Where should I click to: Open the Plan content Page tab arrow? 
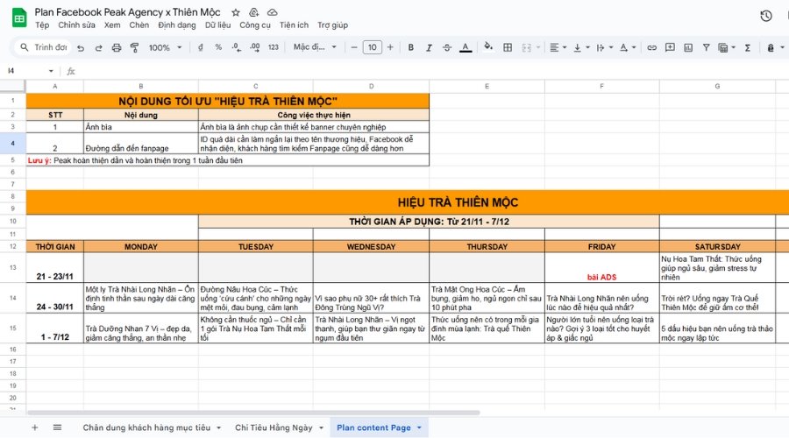point(419,427)
